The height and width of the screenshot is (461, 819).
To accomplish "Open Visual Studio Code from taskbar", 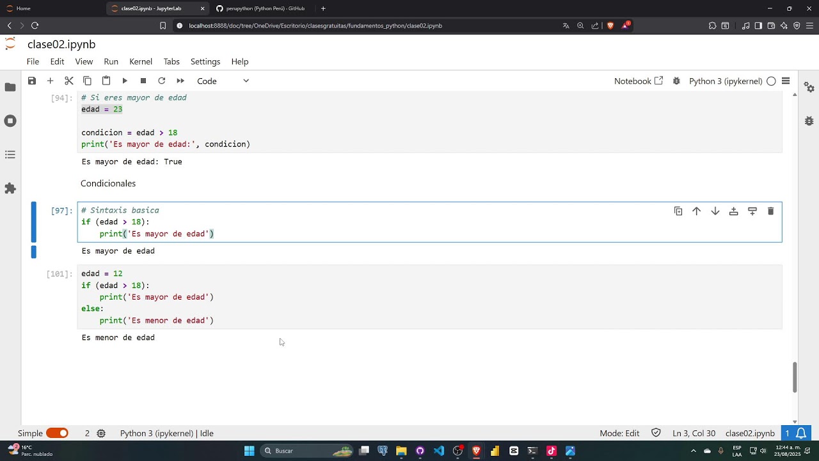I will click(x=439, y=451).
